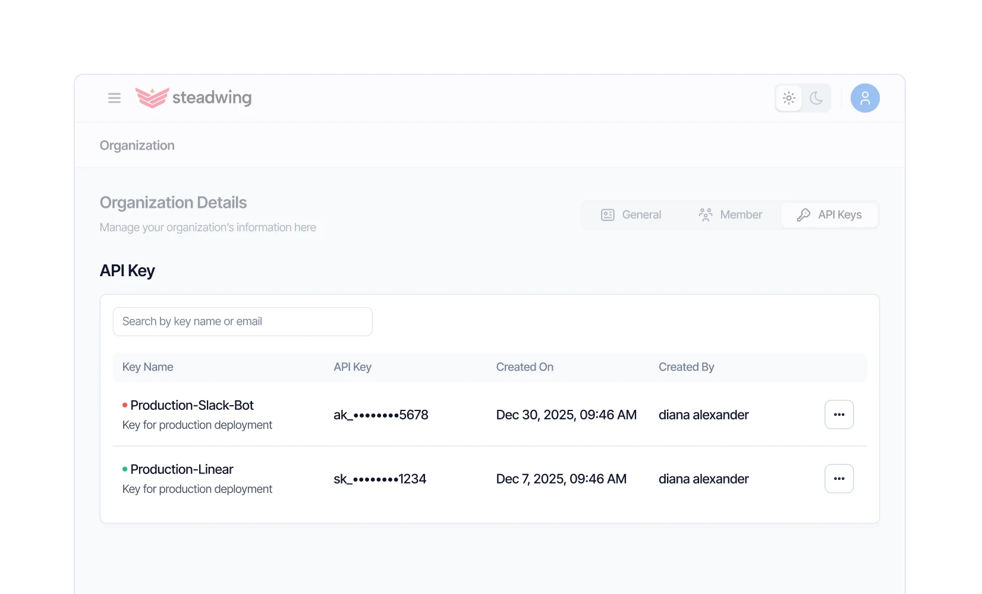The height and width of the screenshot is (594, 982).
Task: Click the Created By column header
Action: (686, 367)
